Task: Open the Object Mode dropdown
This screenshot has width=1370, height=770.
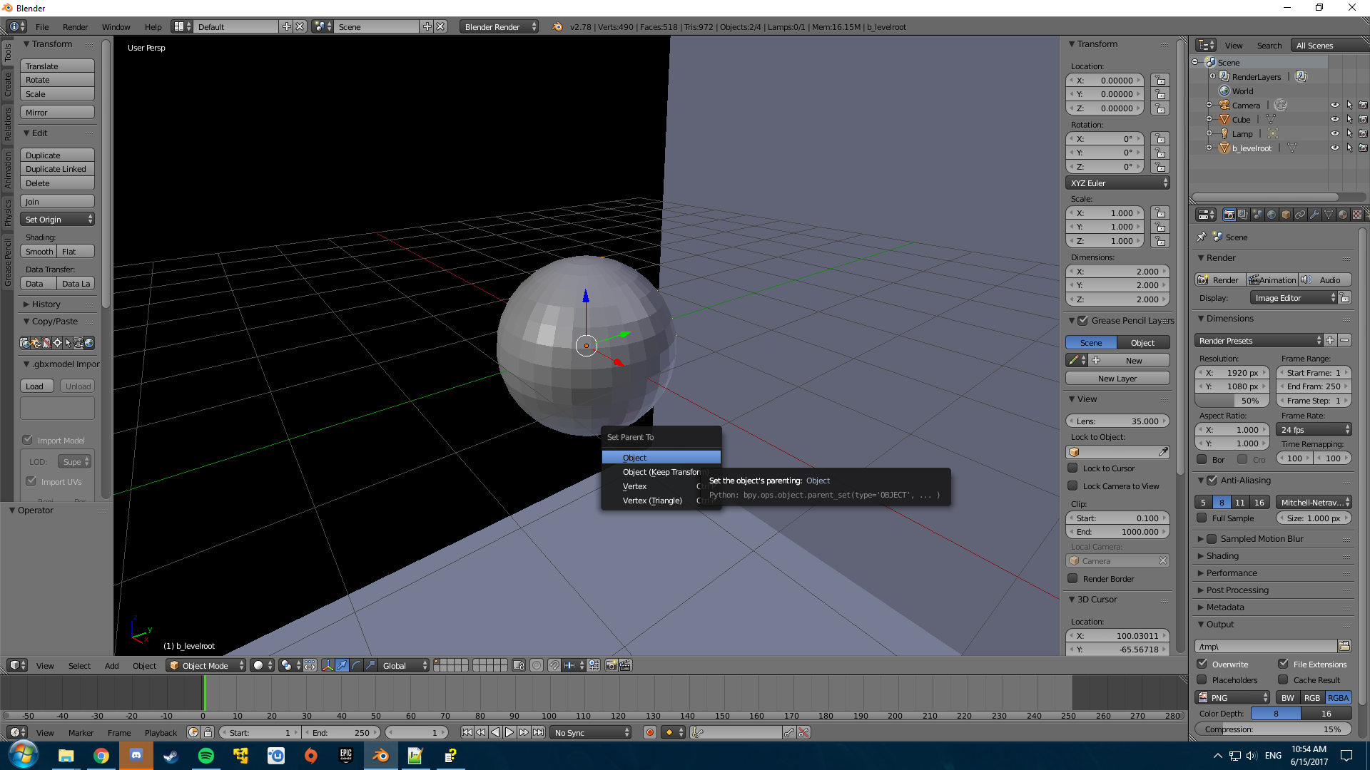Action: [205, 665]
